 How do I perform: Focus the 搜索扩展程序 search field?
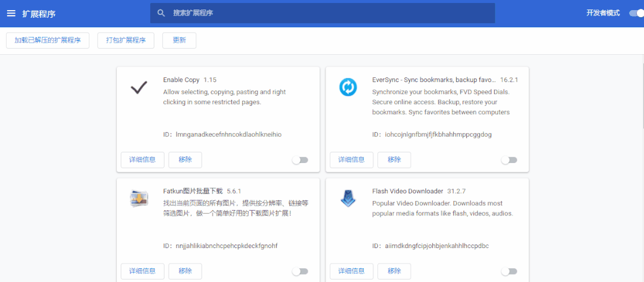pos(323,13)
